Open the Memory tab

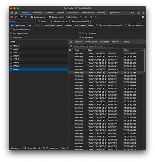(x=101, y=13)
